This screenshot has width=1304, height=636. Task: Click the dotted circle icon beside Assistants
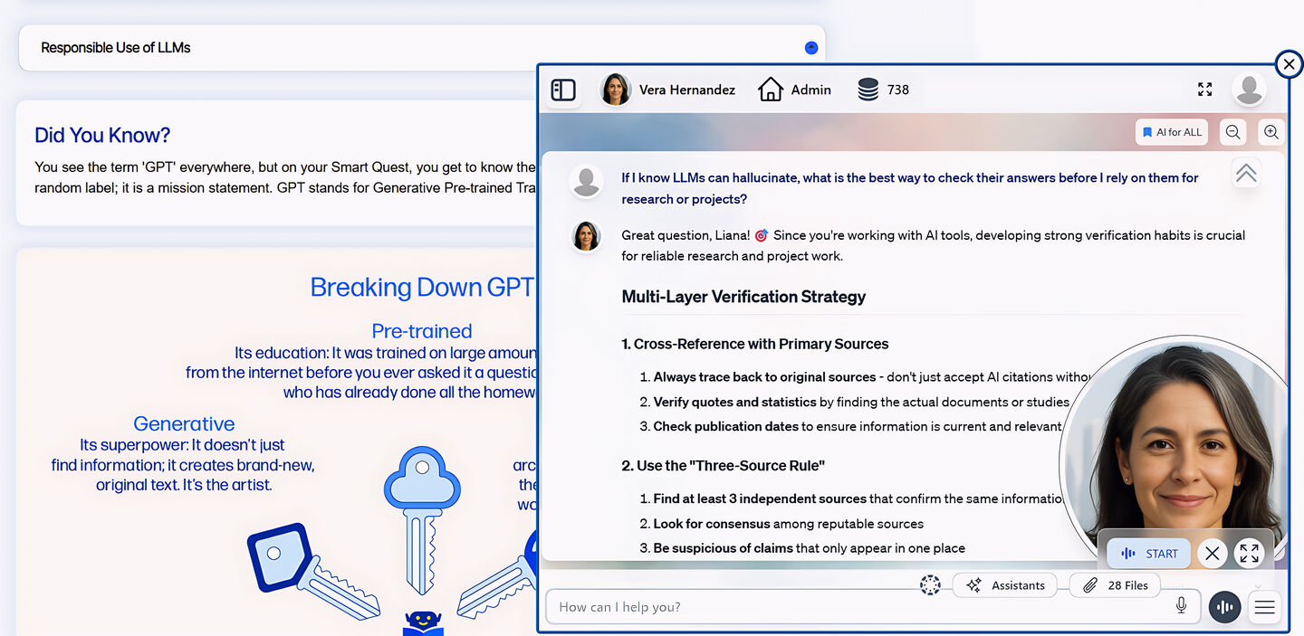pyautogui.click(x=930, y=585)
